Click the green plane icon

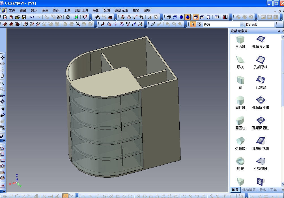click(x=76, y=17)
